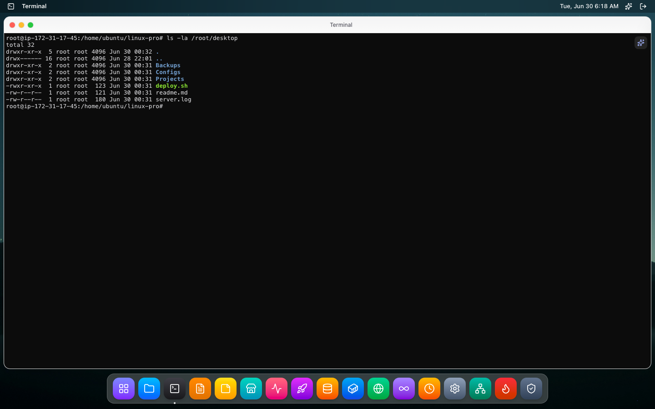
Task: Click the file size 180 of server.log
Action: [x=100, y=100]
